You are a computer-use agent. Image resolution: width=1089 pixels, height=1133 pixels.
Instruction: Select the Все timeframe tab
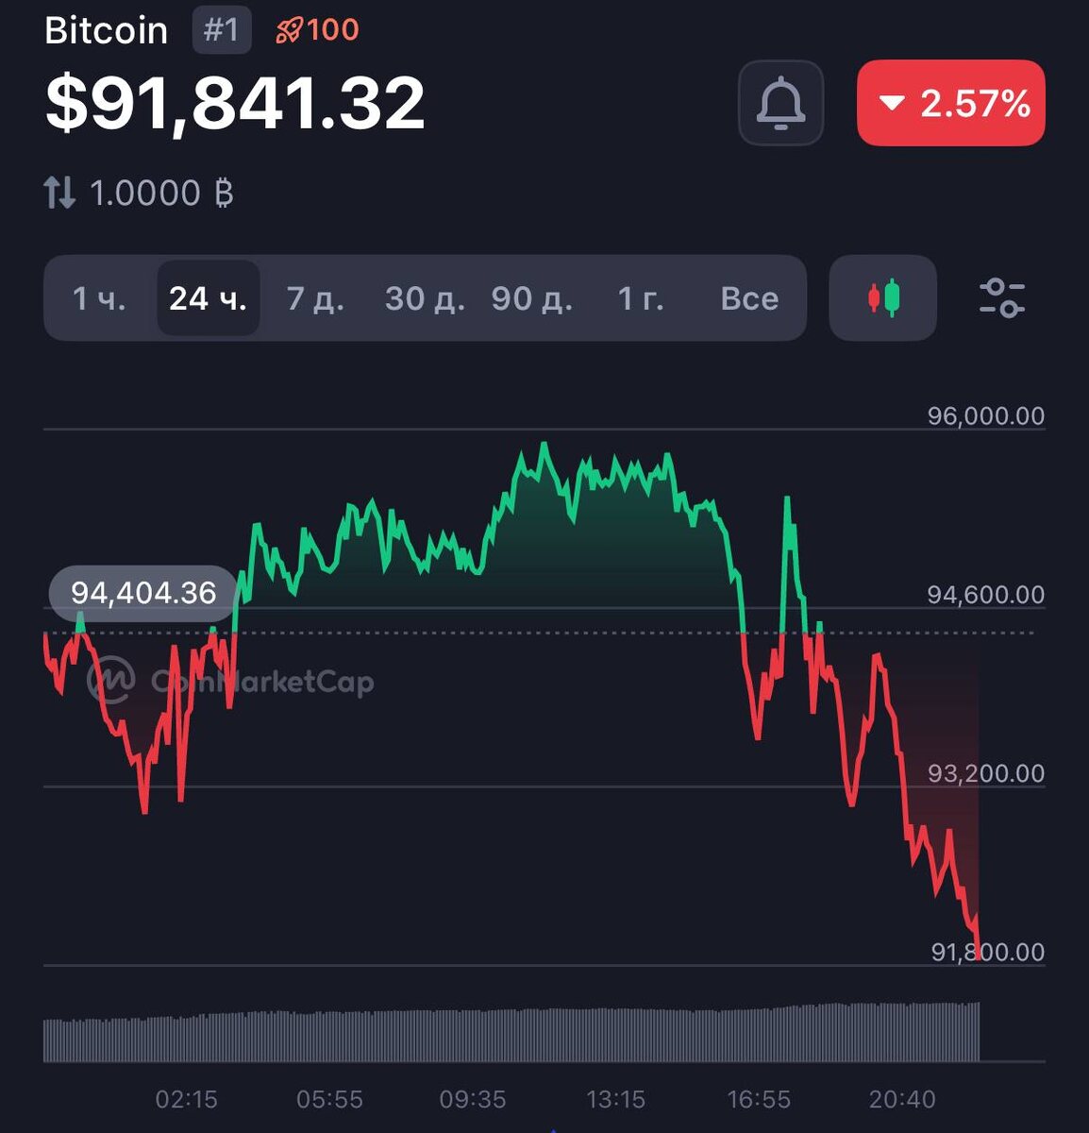pos(749,298)
